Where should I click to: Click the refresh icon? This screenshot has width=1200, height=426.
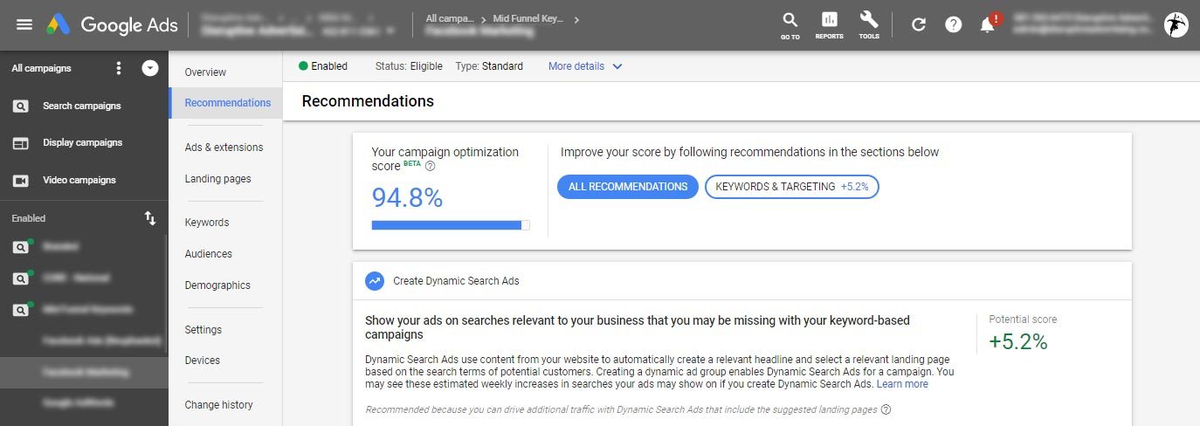[x=919, y=24]
